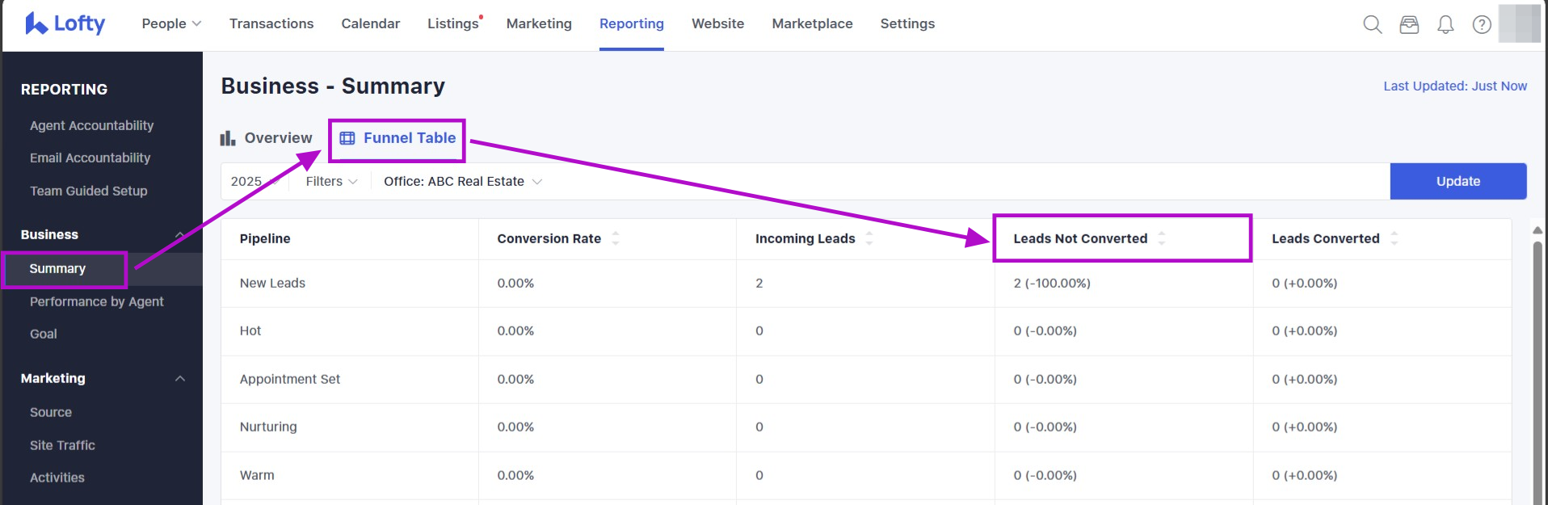
Task: Sort by Leads Converted column arrows
Action: point(1394,238)
